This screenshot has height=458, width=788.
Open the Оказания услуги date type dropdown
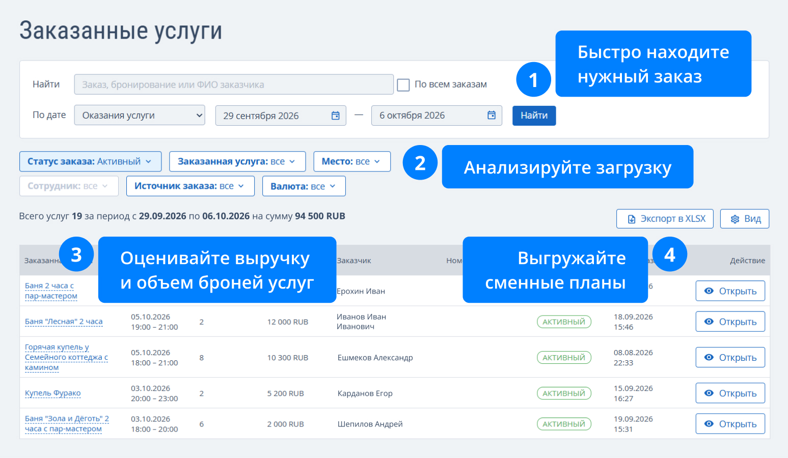click(140, 116)
